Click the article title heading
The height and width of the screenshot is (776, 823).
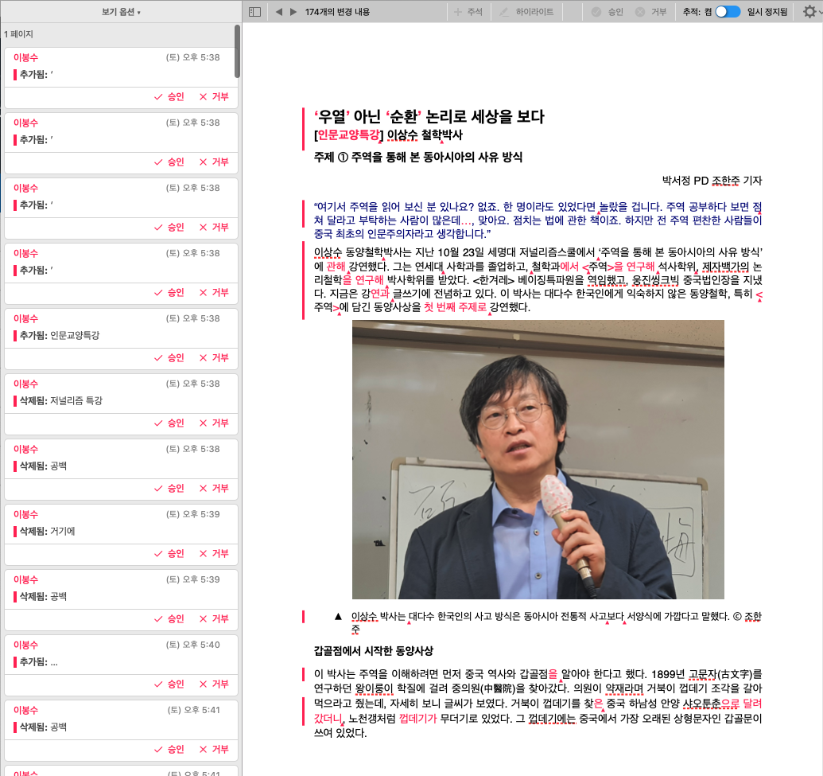(429, 116)
